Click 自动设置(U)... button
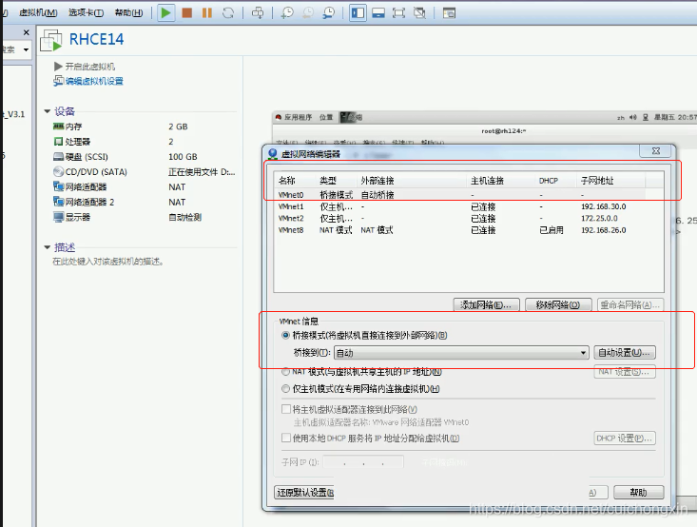This screenshot has width=697, height=527. (x=625, y=353)
